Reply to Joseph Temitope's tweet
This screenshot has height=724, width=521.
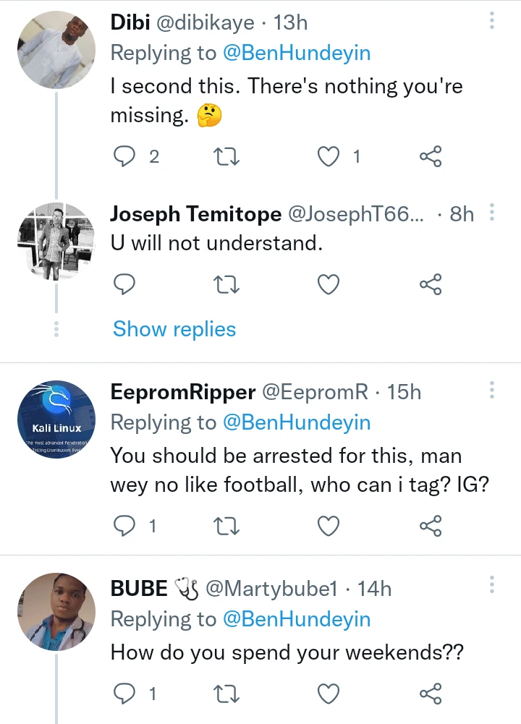coord(126,285)
